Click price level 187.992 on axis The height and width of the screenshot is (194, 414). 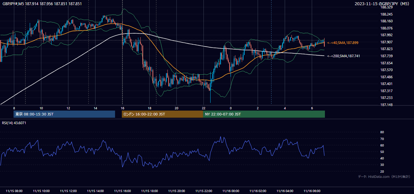(386, 35)
